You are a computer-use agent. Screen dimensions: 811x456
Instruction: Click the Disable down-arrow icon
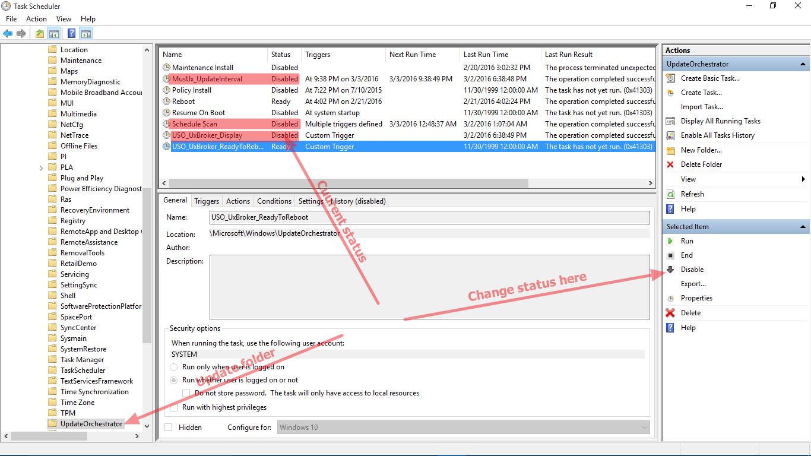pos(670,270)
